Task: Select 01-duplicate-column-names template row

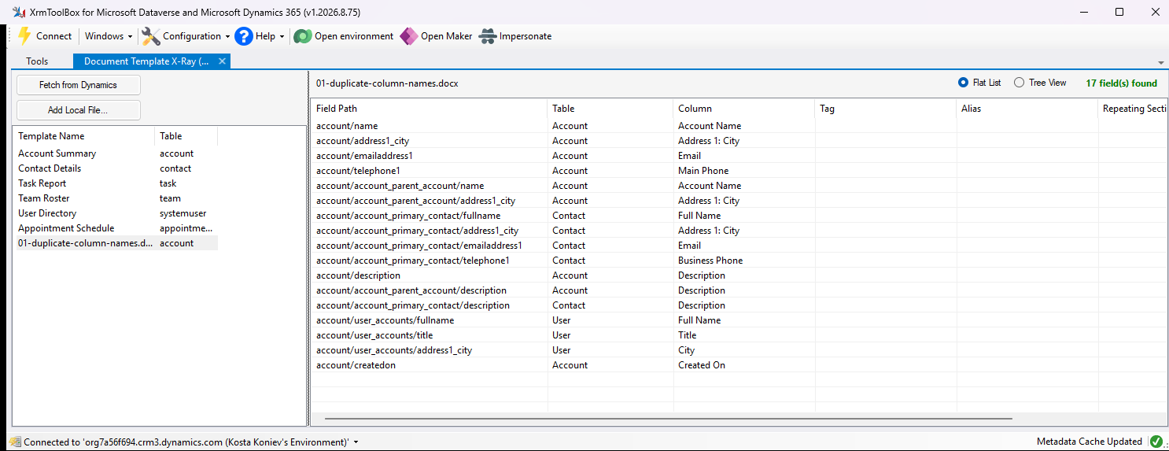Action: 115,243
